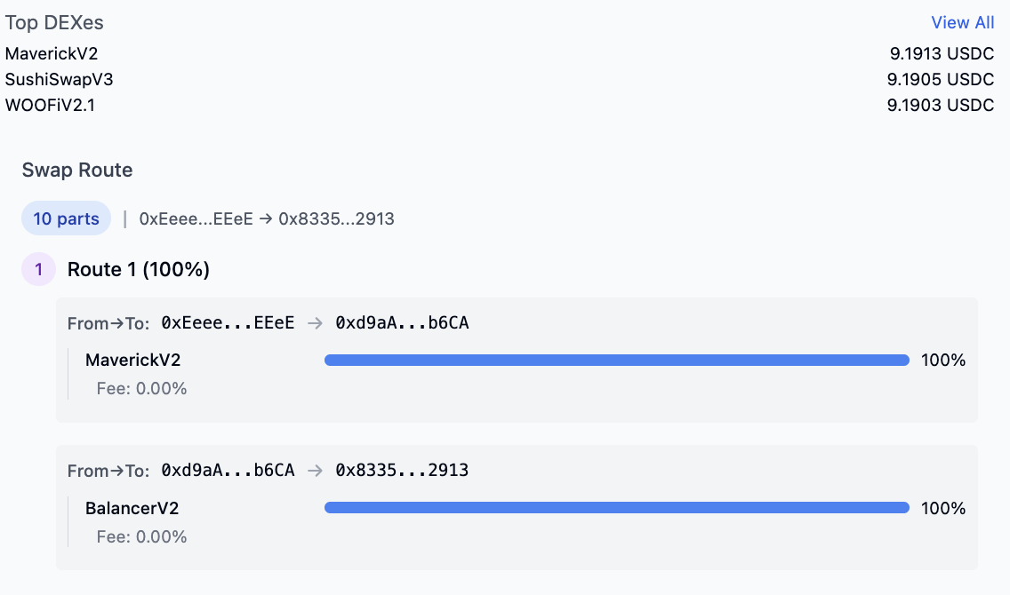This screenshot has height=595, width=1010.
Task: Select the BalancerV2 hop in Route 1
Action: (132, 508)
